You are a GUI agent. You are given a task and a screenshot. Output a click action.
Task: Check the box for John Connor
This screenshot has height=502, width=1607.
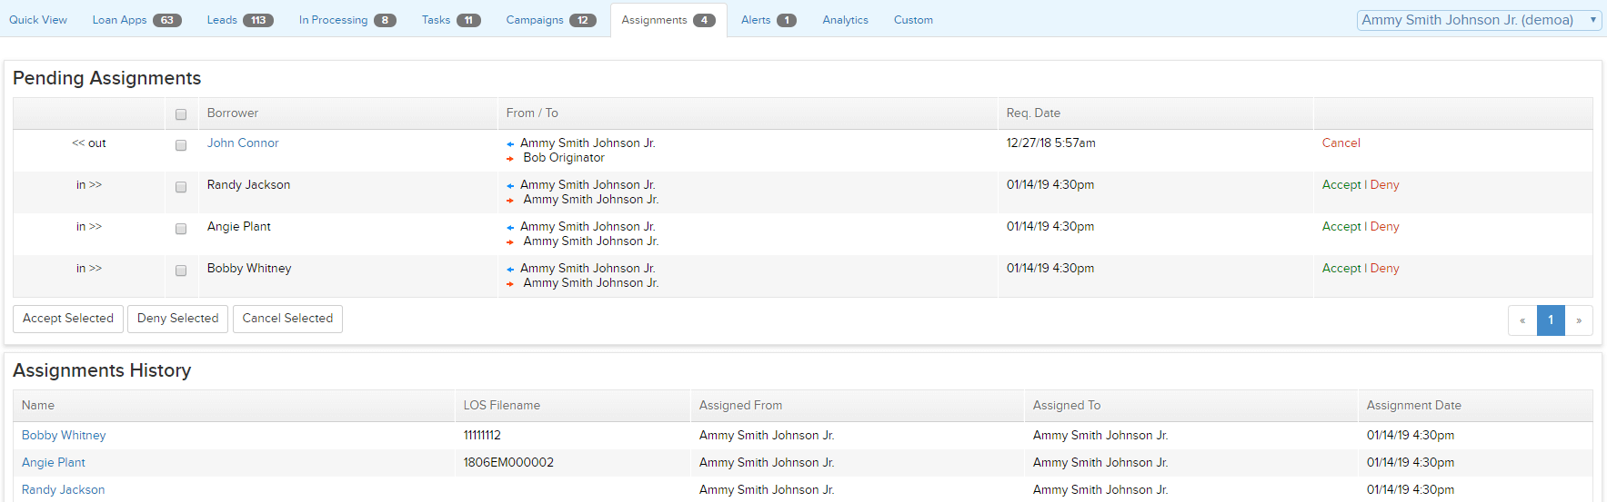pos(181,145)
